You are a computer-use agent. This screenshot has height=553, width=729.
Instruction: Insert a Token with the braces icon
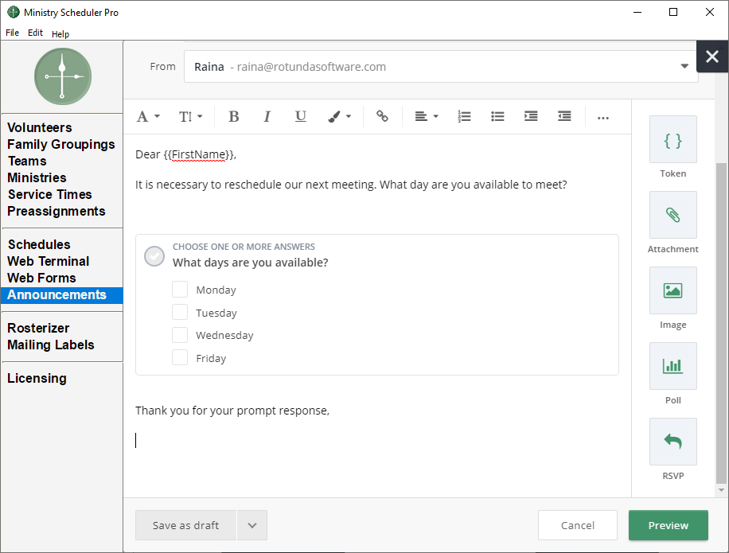coord(672,139)
